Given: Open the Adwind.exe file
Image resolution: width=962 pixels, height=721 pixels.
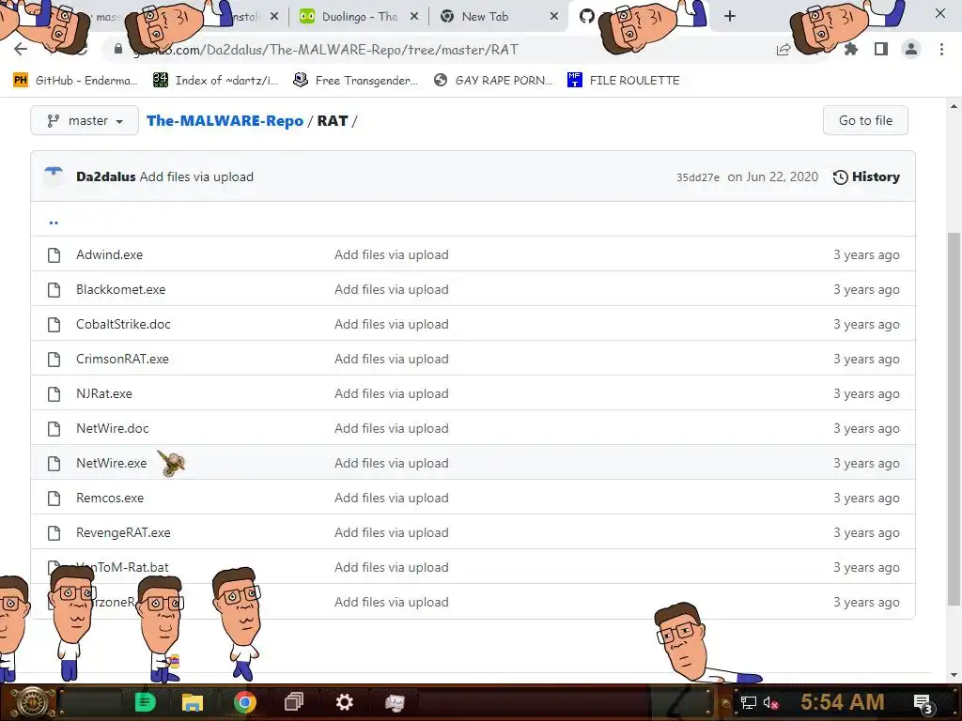Looking at the screenshot, I should click(109, 255).
